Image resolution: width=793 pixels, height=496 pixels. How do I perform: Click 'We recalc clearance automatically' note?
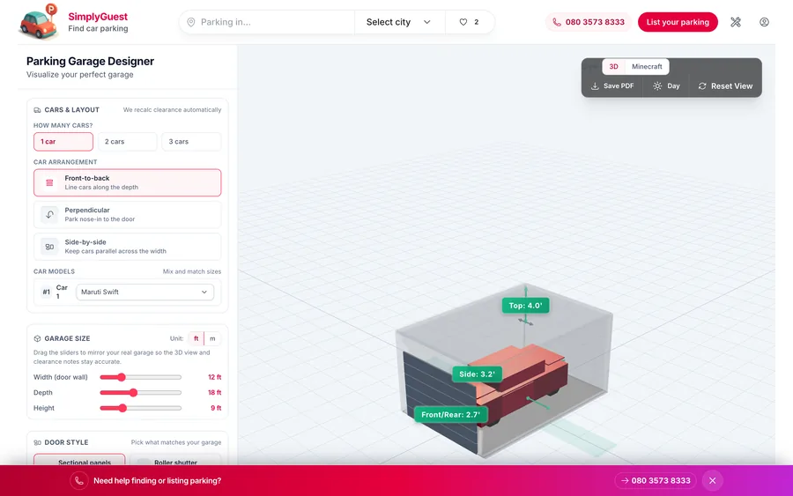pos(172,110)
